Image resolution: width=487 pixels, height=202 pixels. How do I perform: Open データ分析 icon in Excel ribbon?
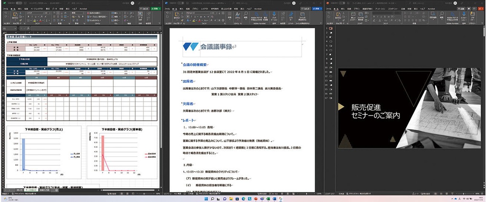click(x=140, y=15)
